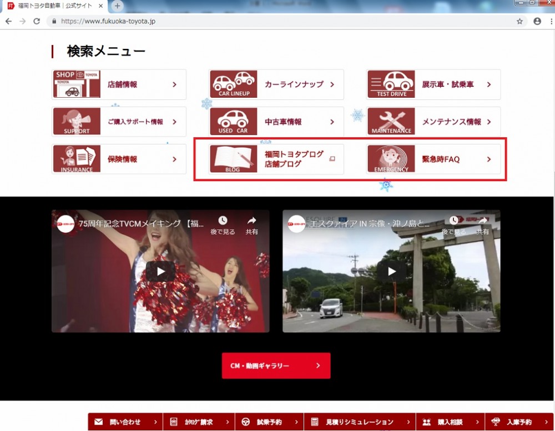Open the エスクァイア IN 宗像 video title
555x431 pixels.
pyautogui.click(x=370, y=223)
